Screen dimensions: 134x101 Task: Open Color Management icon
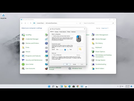[93, 35]
